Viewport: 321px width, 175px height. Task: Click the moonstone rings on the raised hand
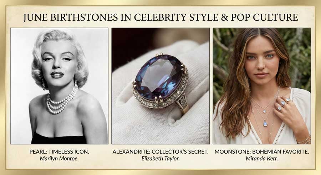pos(282,103)
